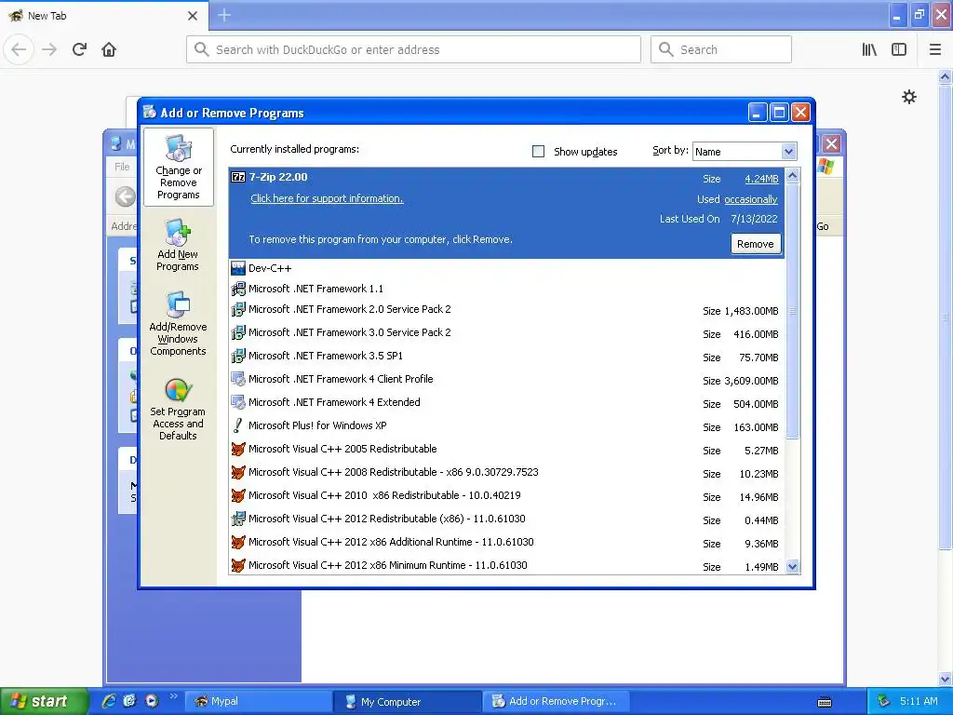The height and width of the screenshot is (715, 953).
Task: Open the Sort by Name dropdown
Action: click(x=745, y=152)
